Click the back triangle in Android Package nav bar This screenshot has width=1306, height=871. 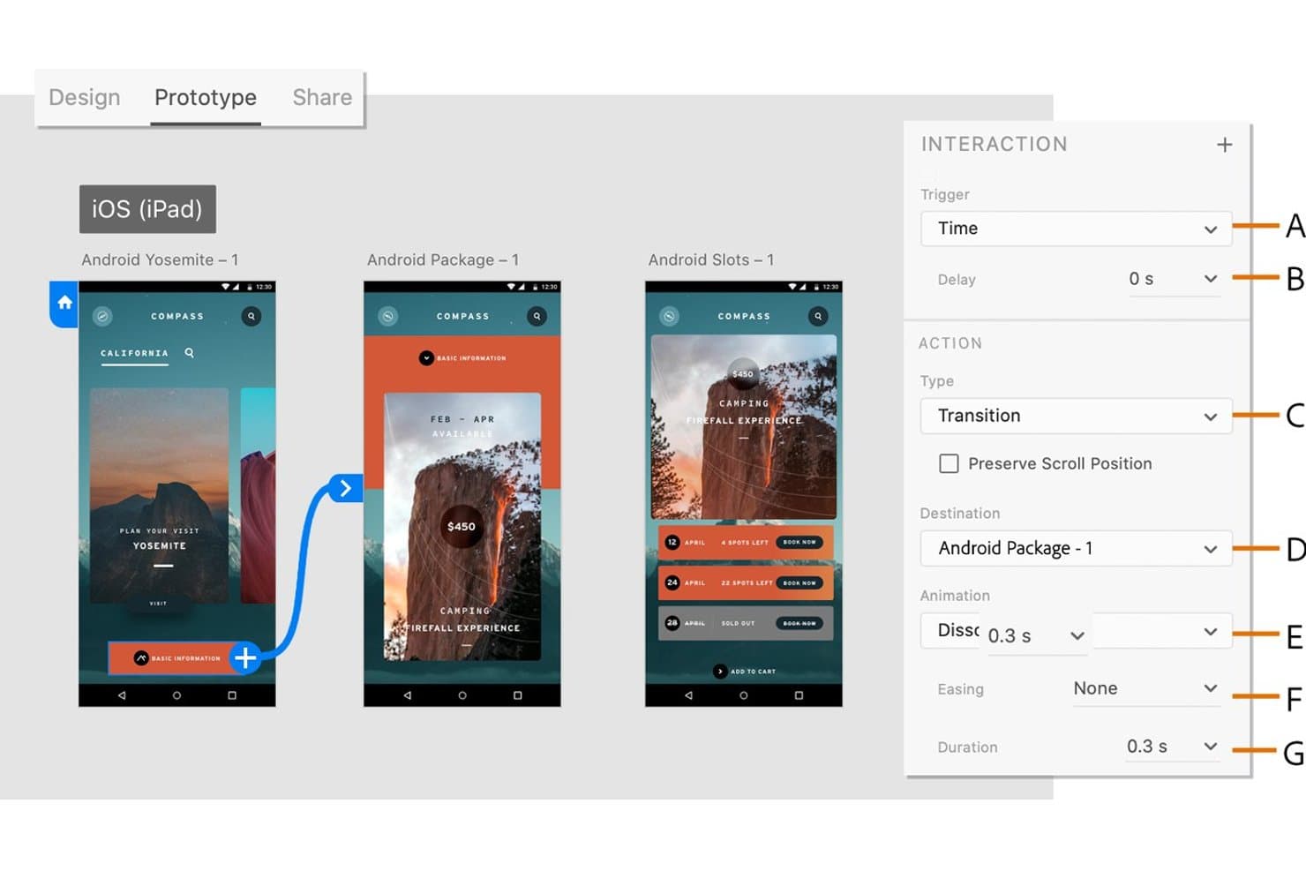pos(407,695)
